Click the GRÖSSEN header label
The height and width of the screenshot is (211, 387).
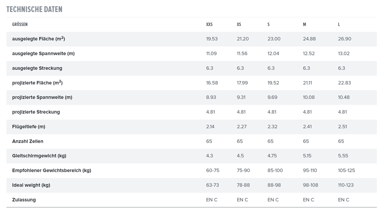click(x=20, y=24)
